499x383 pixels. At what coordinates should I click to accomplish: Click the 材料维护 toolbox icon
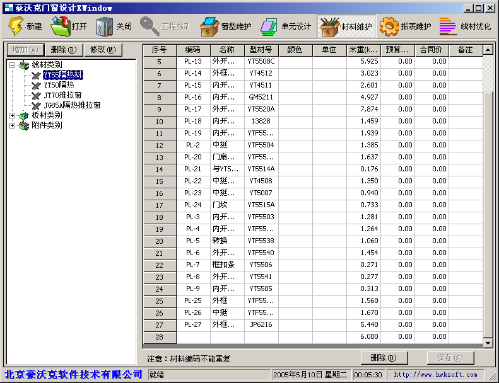pyautogui.click(x=330, y=26)
